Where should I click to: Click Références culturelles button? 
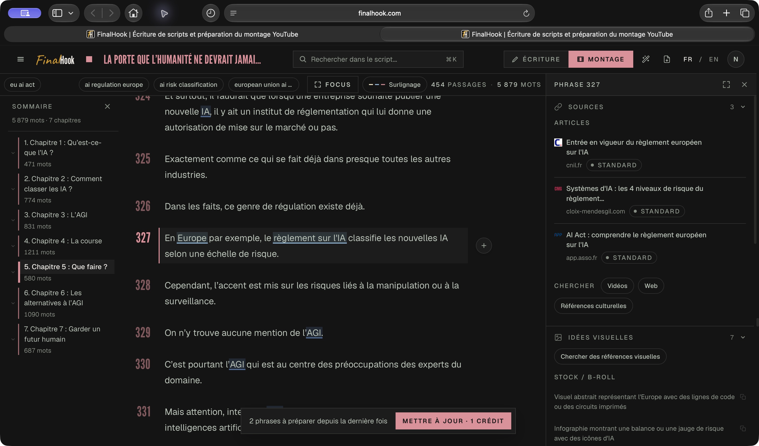coord(593,306)
